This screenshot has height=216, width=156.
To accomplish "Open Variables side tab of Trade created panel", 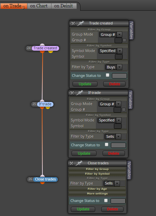I will tap(131, 30).
